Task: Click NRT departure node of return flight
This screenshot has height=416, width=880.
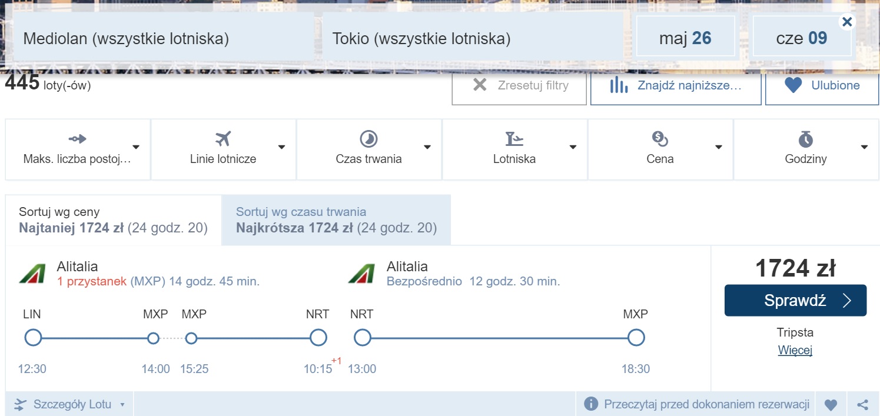Action: [x=363, y=338]
